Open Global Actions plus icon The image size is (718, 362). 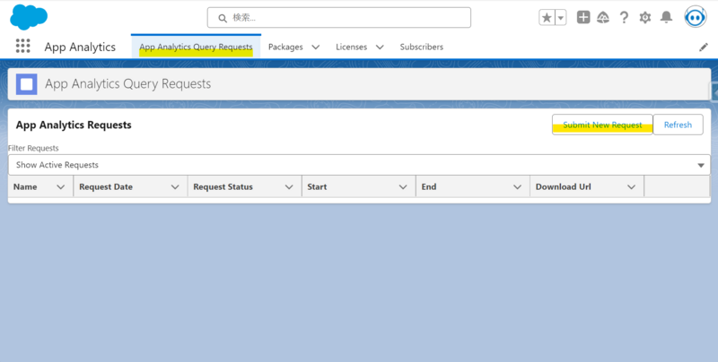pyautogui.click(x=582, y=17)
